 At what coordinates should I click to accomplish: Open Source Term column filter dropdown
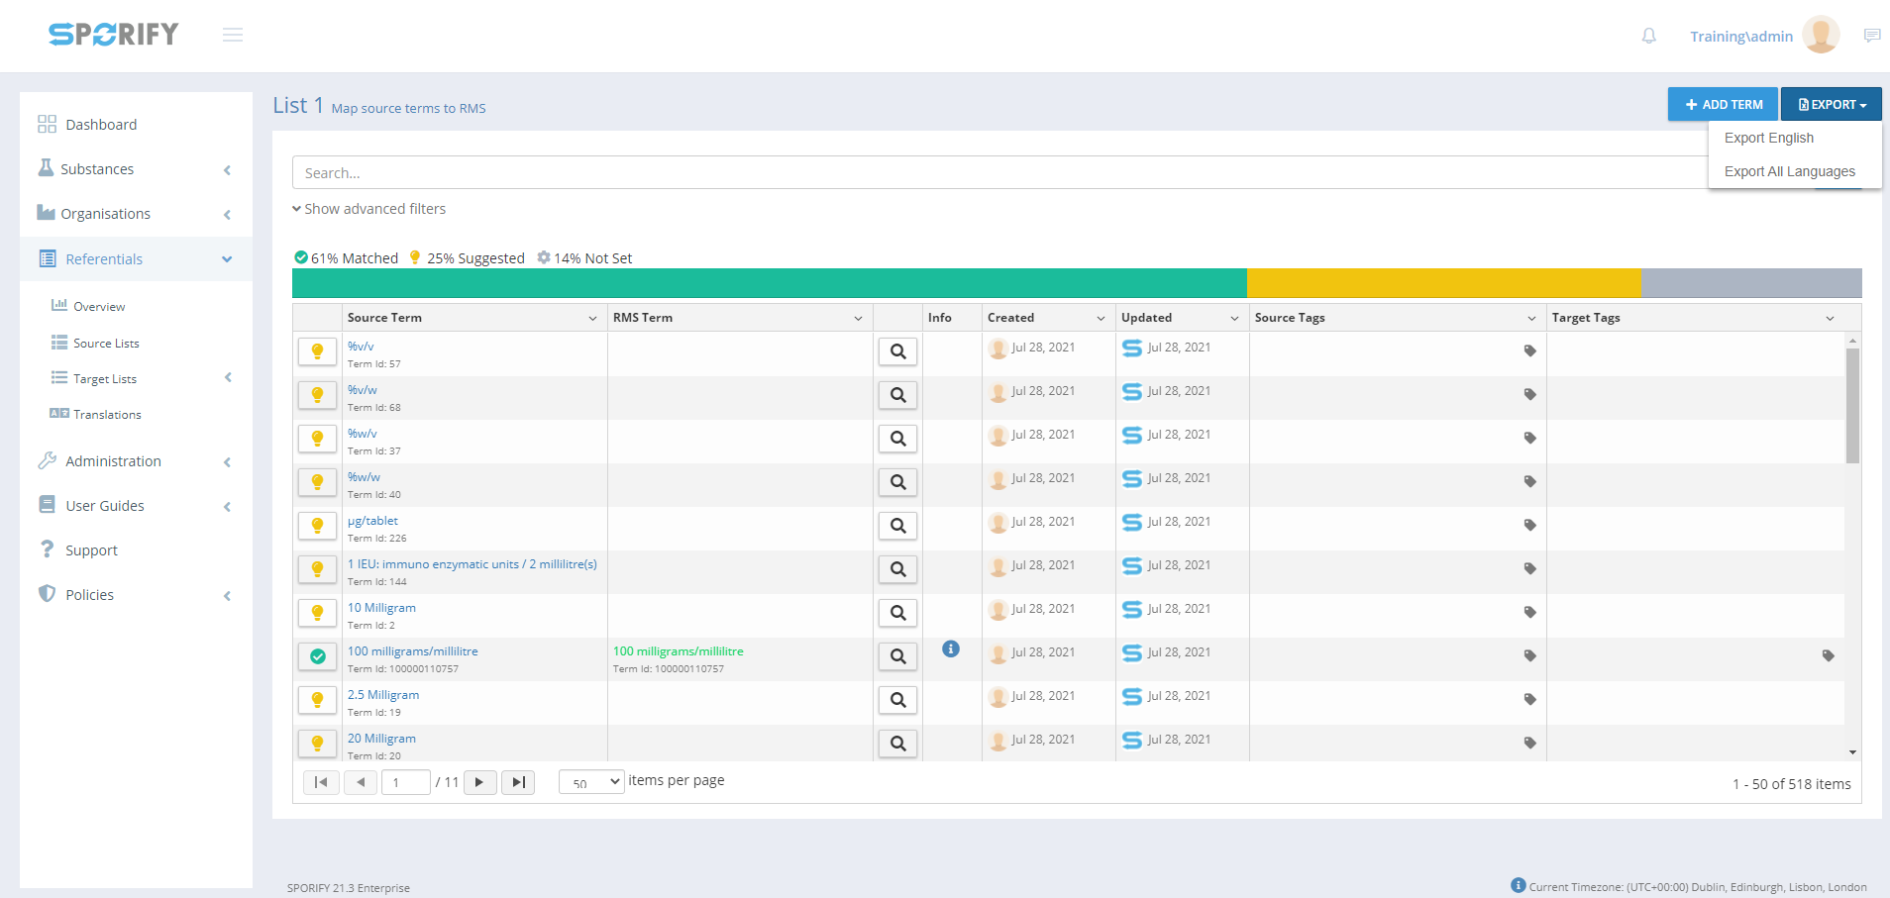(592, 318)
